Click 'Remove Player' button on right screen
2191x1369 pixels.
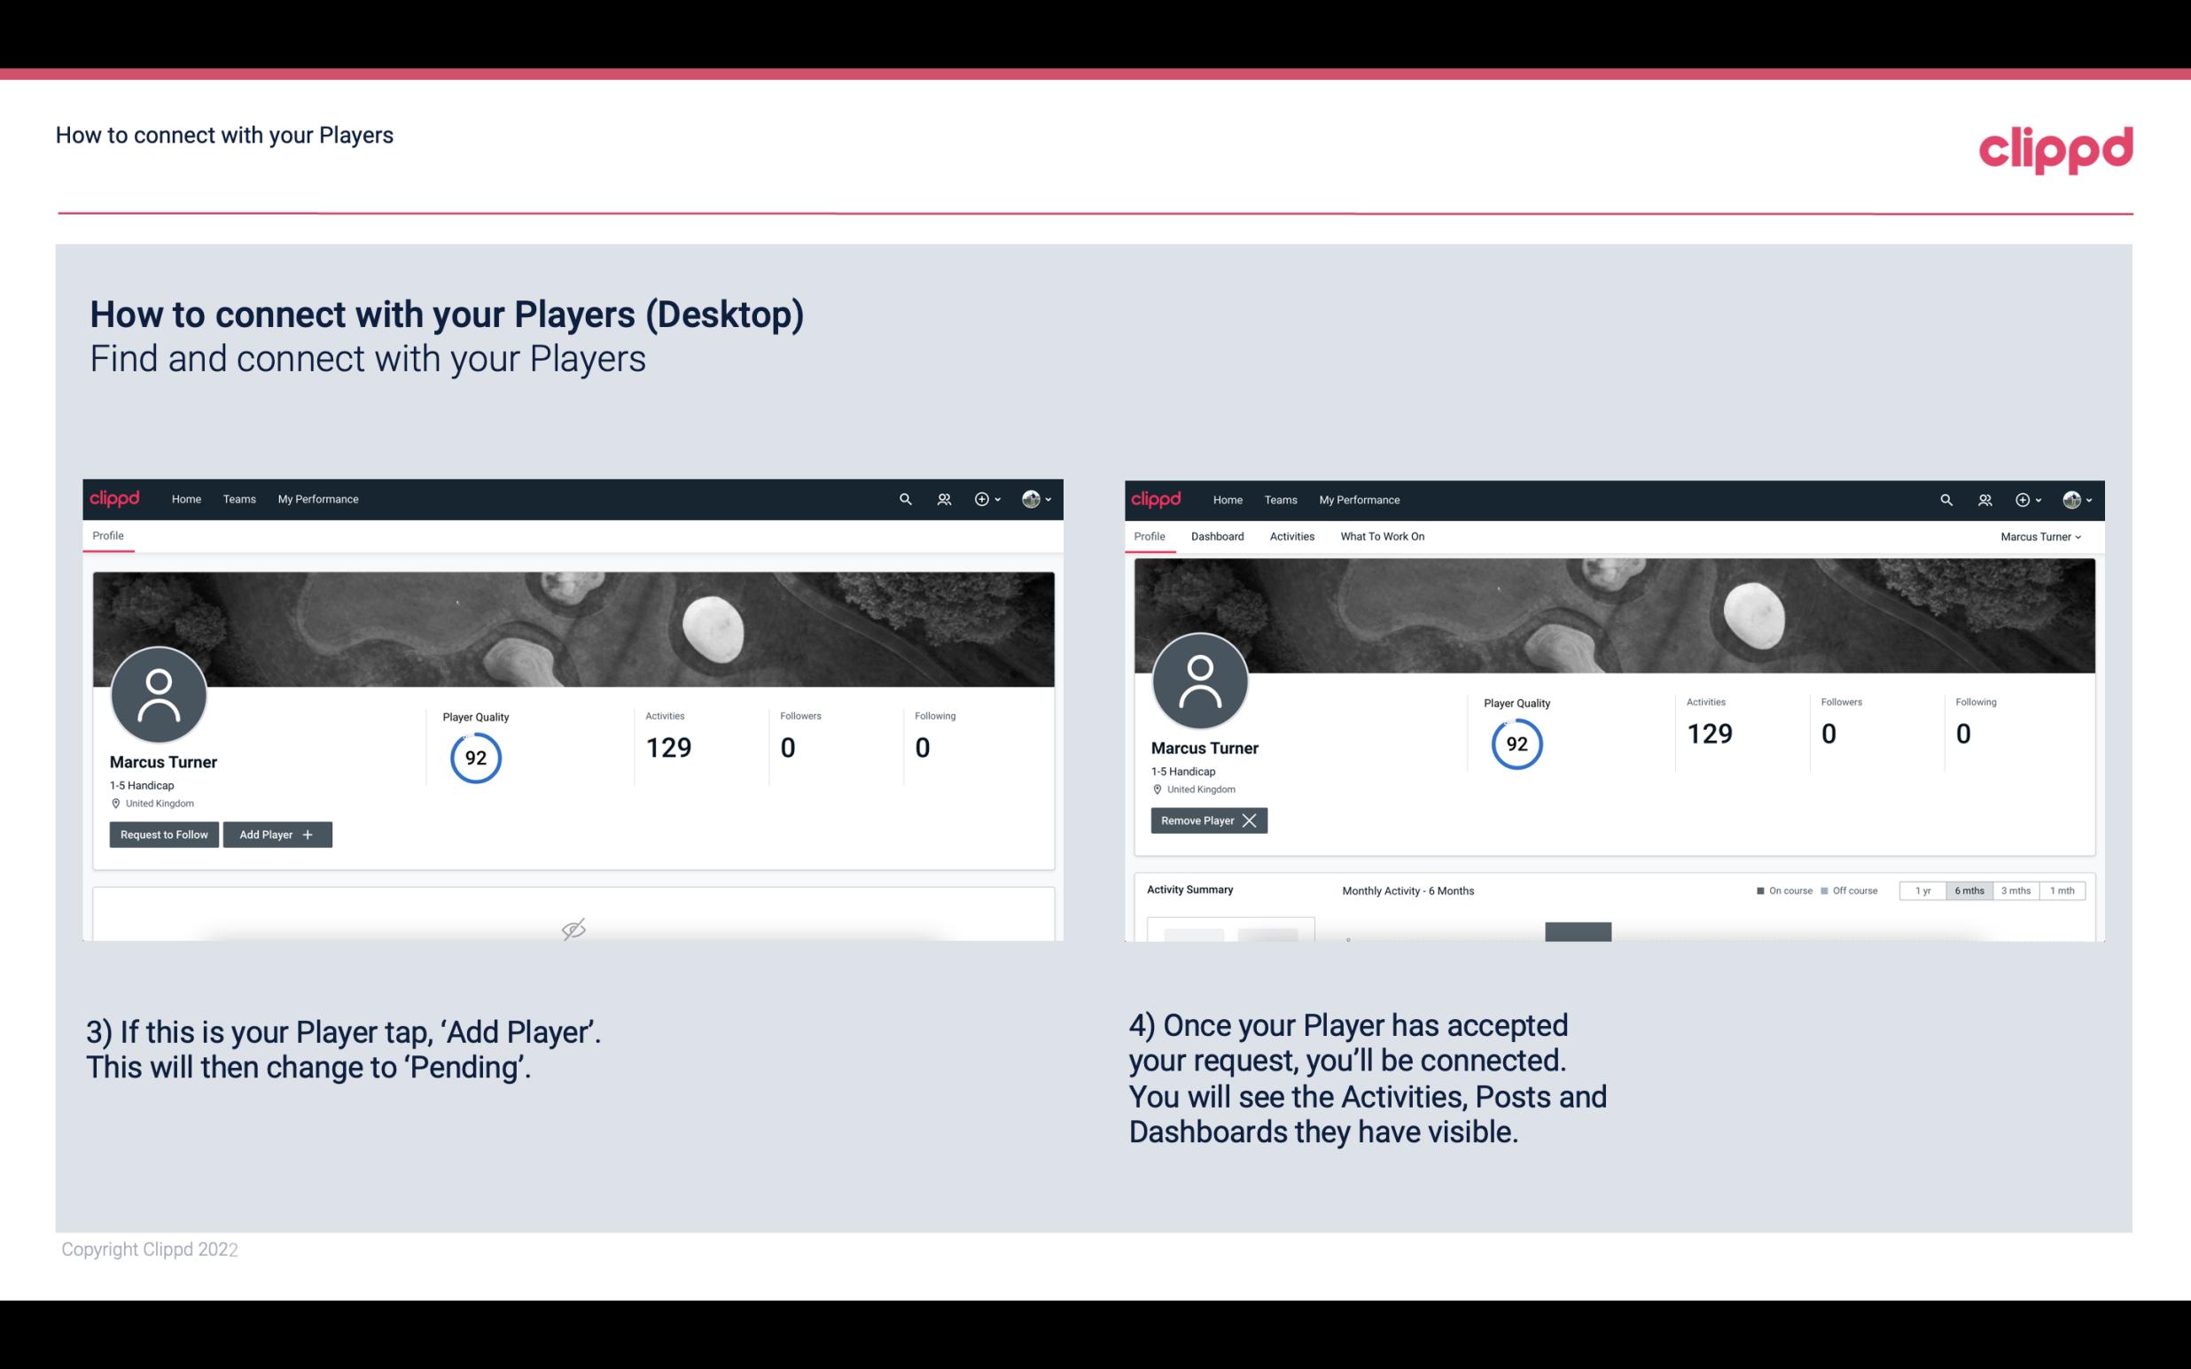[x=1206, y=821]
